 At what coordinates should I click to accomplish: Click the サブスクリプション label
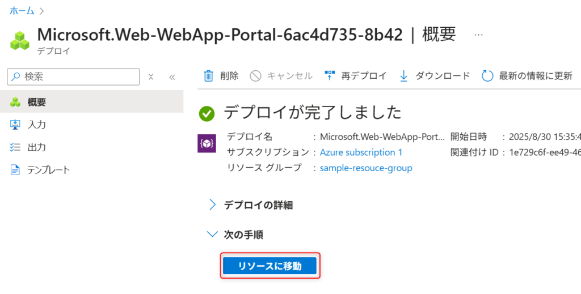point(268,152)
